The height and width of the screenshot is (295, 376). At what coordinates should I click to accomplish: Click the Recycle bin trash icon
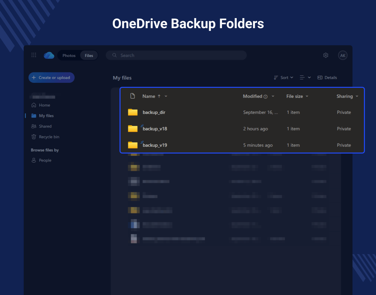[34, 137]
